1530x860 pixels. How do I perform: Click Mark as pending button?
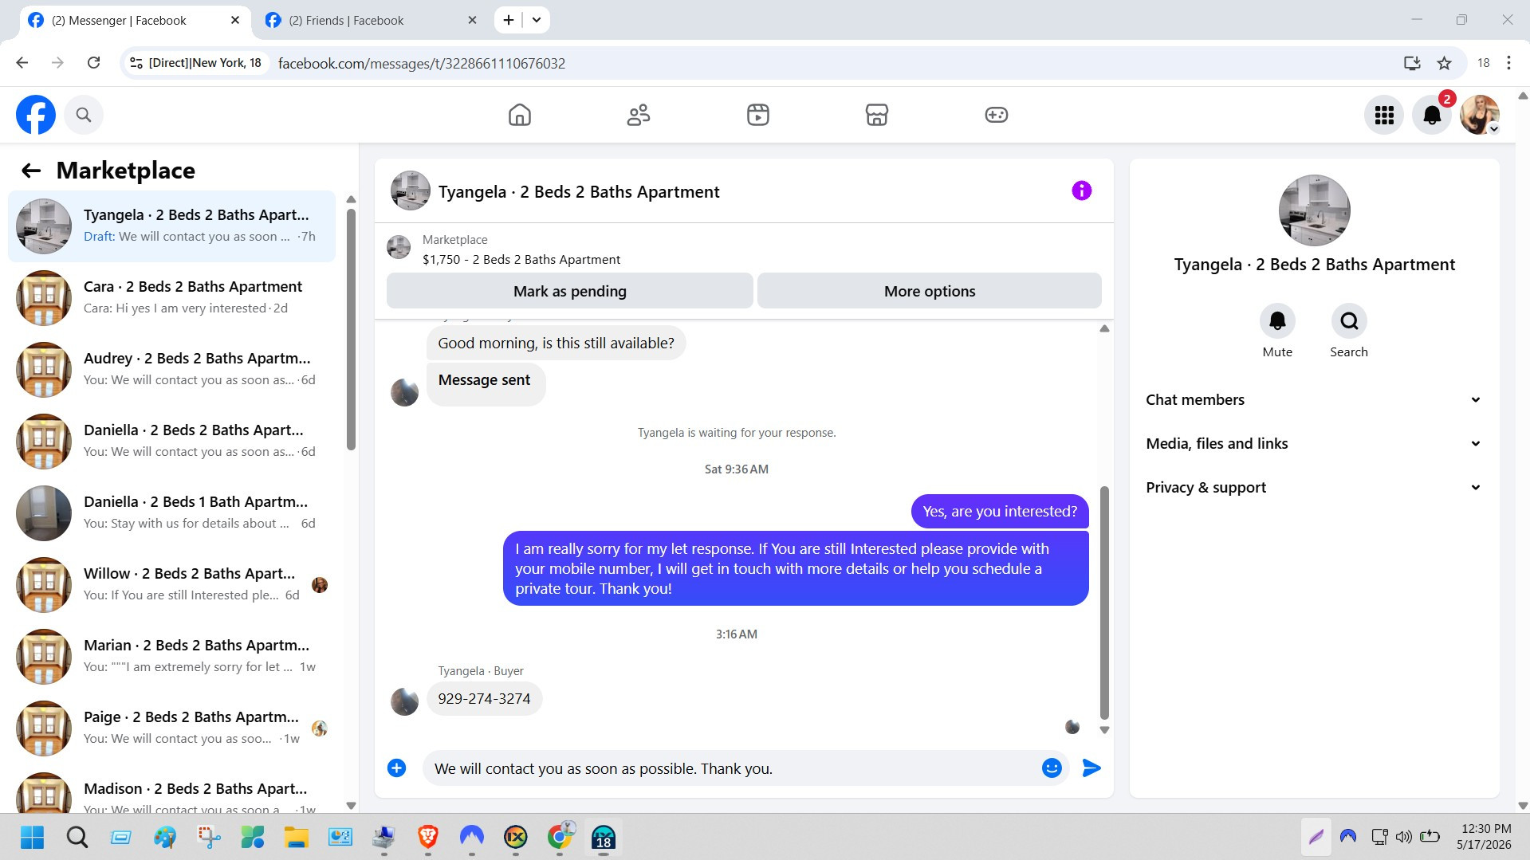coord(569,291)
